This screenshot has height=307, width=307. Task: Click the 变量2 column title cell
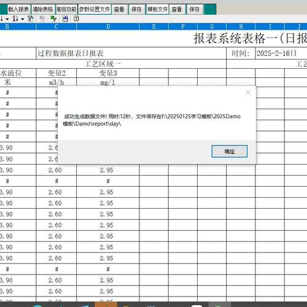(56, 73)
